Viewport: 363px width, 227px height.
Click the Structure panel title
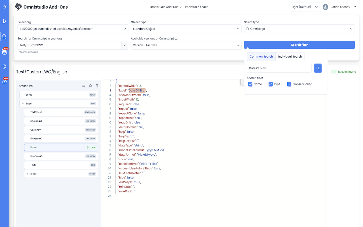coord(26,86)
